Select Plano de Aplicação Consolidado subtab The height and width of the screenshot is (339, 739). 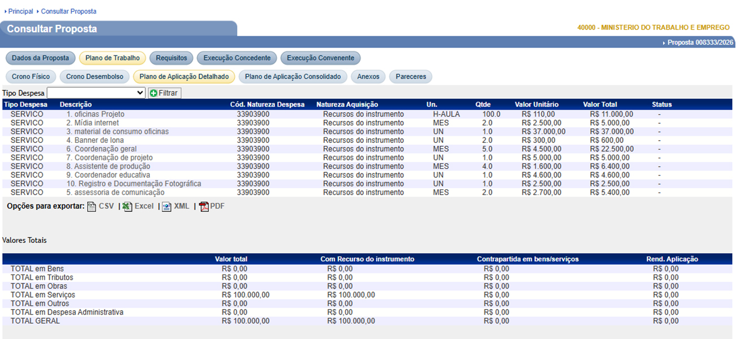click(293, 76)
